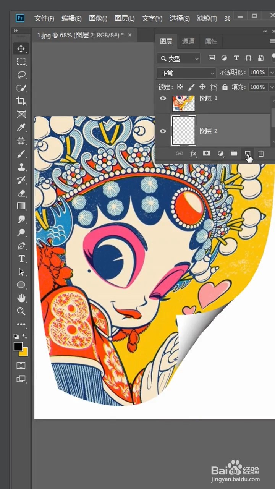Close the 1.jpg document tab
The image size is (275, 489).
click(130, 35)
